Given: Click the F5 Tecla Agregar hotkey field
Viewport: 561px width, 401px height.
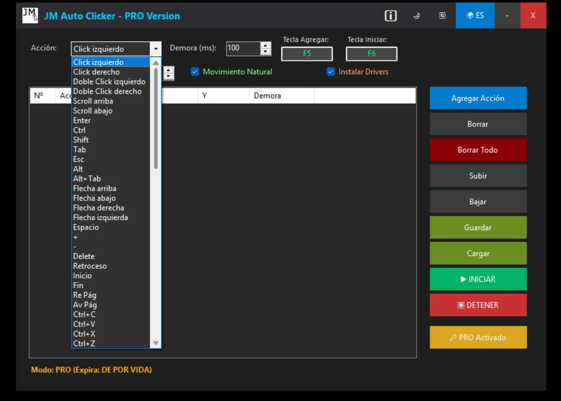Looking at the screenshot, I should click(x=307, y=54).
